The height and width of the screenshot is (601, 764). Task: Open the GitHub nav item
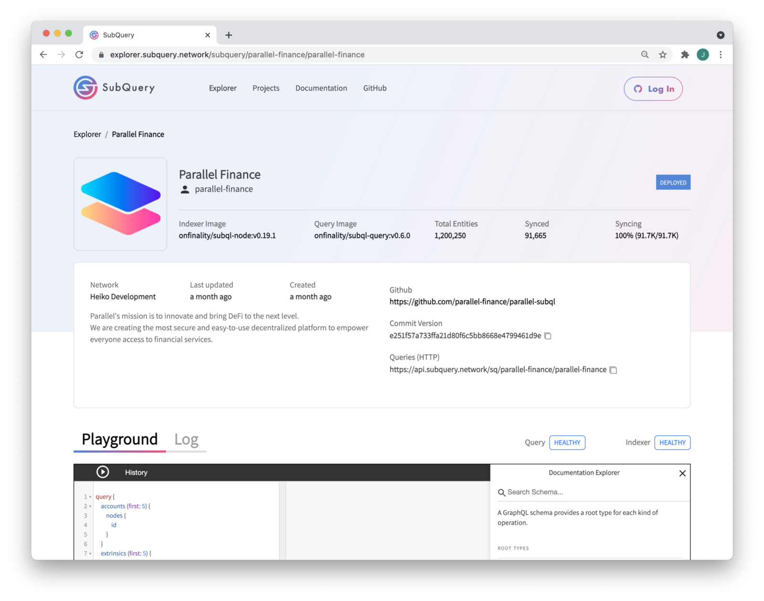coord(375,88)
